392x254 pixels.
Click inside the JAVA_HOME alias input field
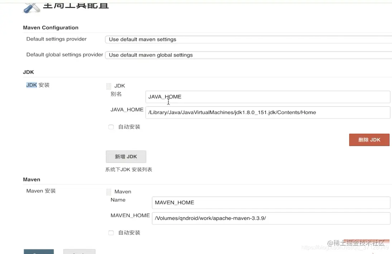click(268, 97)
